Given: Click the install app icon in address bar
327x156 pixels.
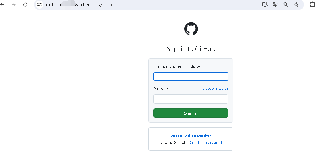Looking at the screenshot, I should (x=265, y=4).
